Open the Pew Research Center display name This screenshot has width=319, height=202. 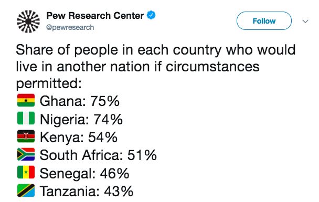(x=95, y=16)
